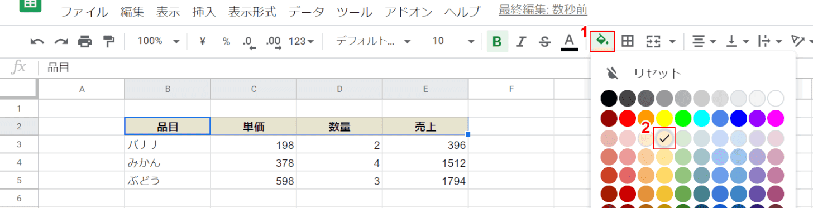Open text wrapping dropdown
The height and width of the screenshot is (208, 813).
(769, 41)
